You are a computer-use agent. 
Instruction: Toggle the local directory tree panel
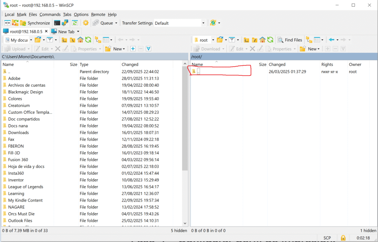(x=98, y=40)
